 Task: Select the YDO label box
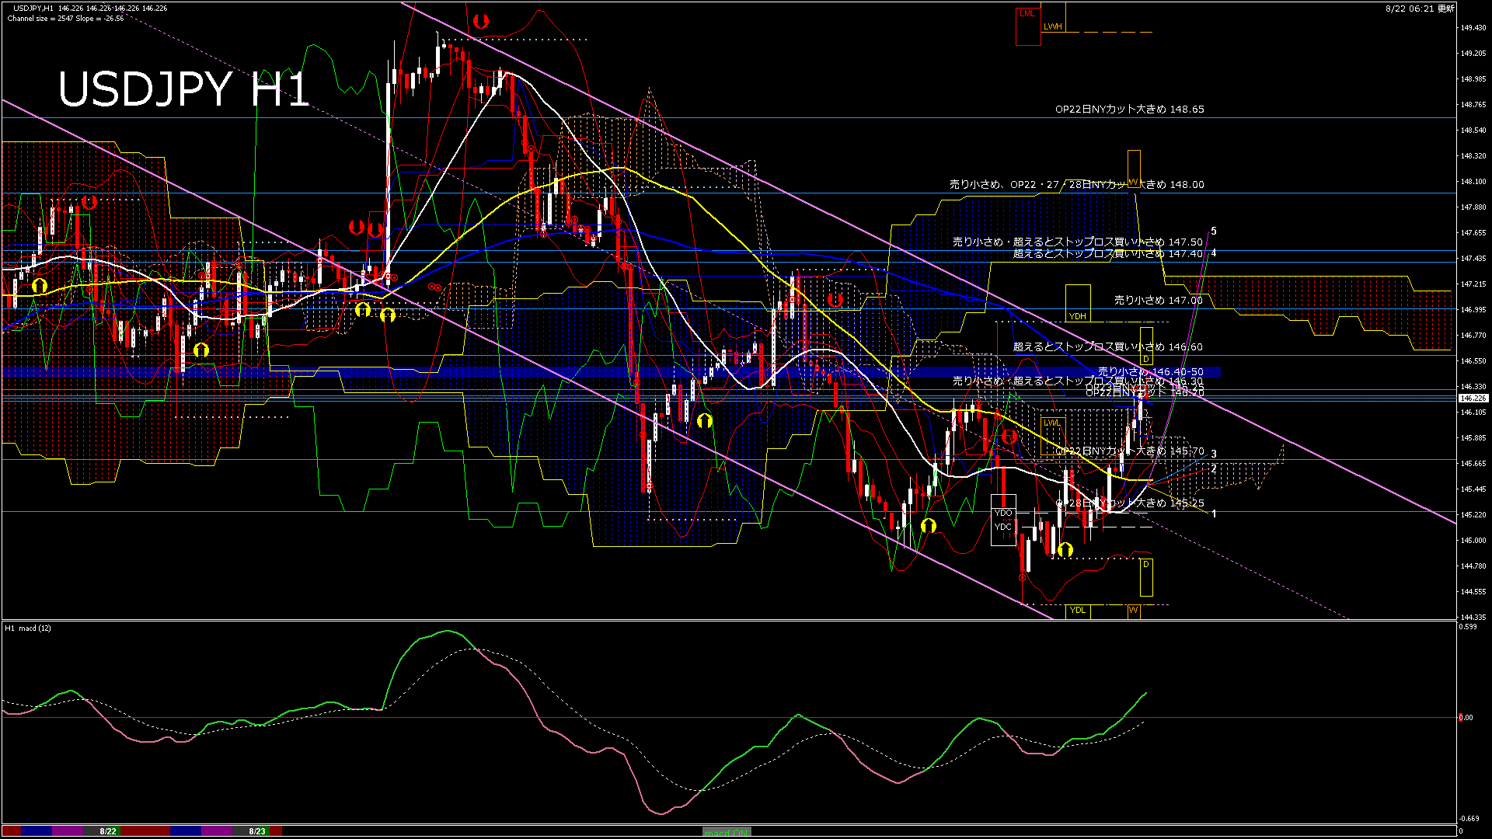point(1003,513)
